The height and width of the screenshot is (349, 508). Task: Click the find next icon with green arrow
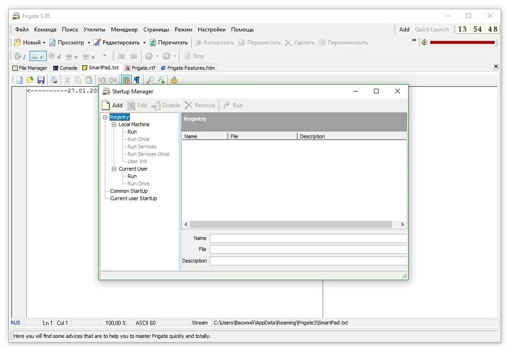tap(161, 80)
